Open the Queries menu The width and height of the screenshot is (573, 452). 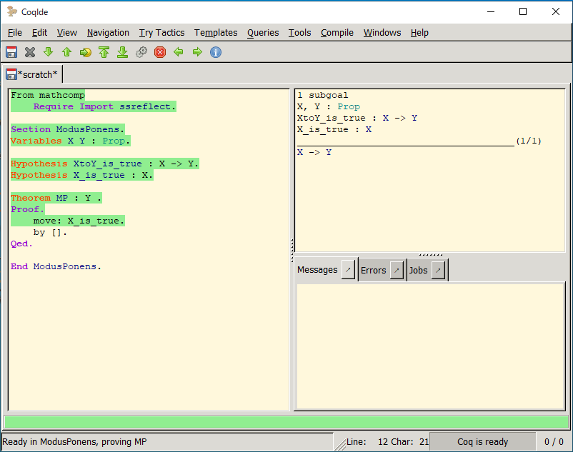[263, 32]
